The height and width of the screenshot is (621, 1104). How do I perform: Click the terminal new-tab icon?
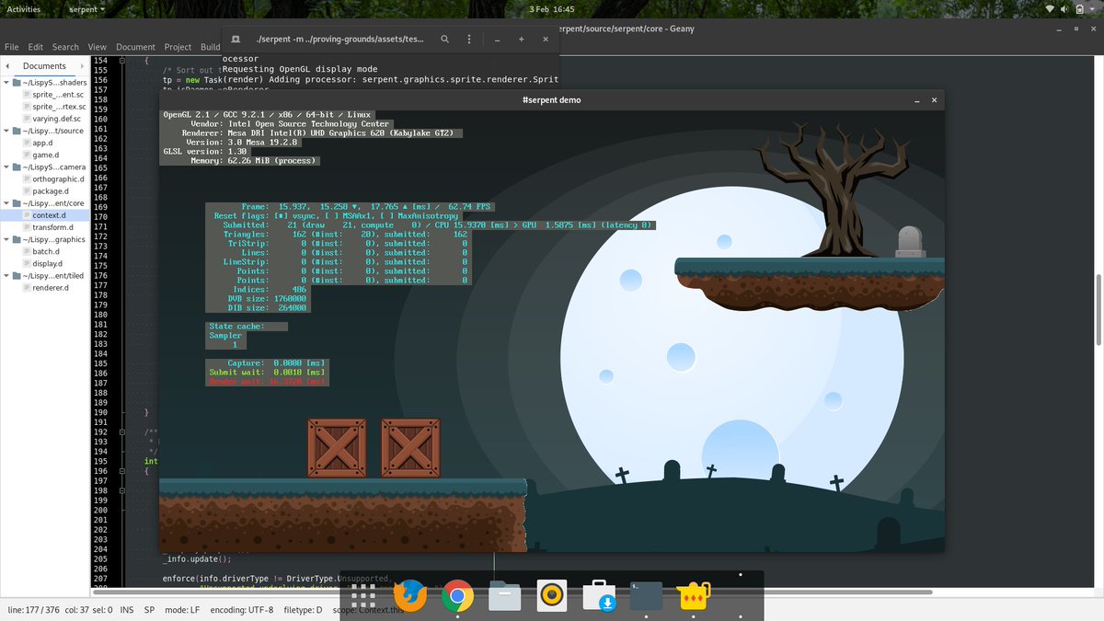(x=236, y=40)
